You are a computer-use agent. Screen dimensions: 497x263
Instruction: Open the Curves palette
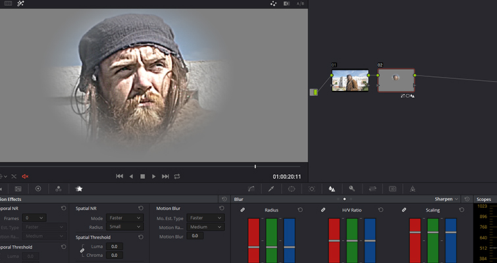[251, 189]
